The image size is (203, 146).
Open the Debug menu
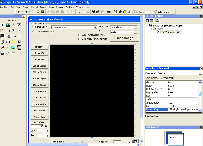pyautogui.click(x=43, y=7)
